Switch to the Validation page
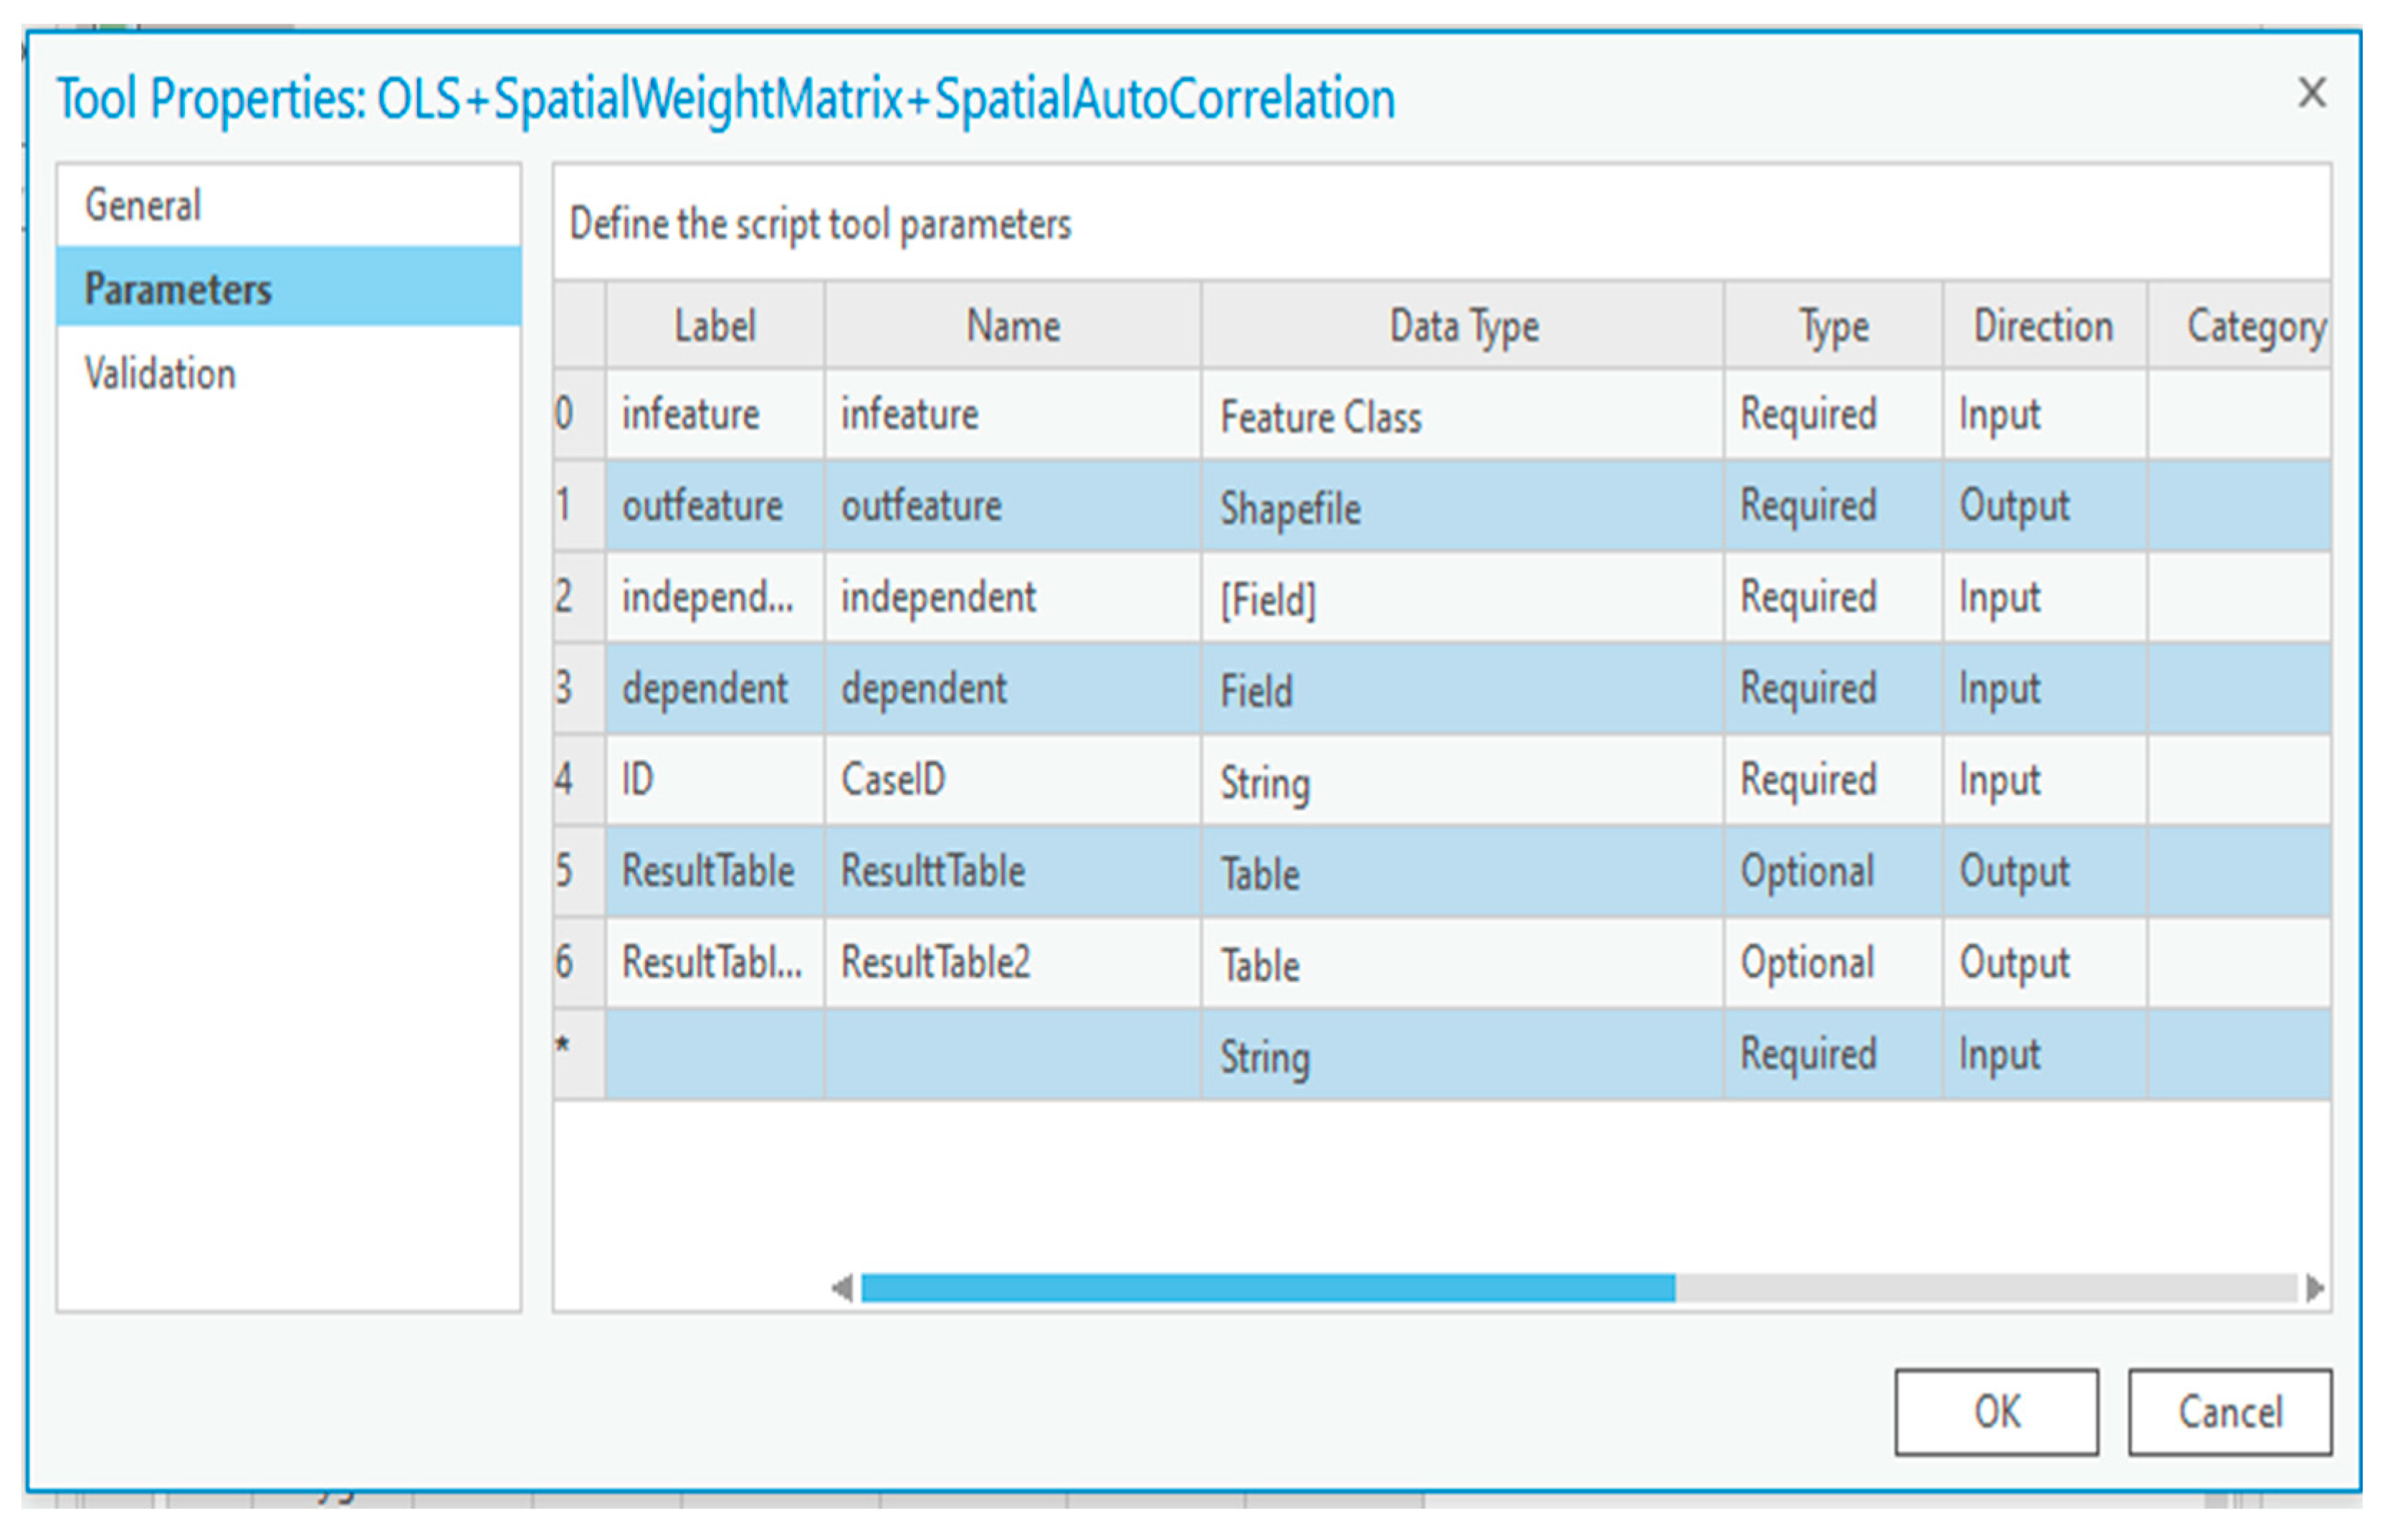 [x=160, y=374]
